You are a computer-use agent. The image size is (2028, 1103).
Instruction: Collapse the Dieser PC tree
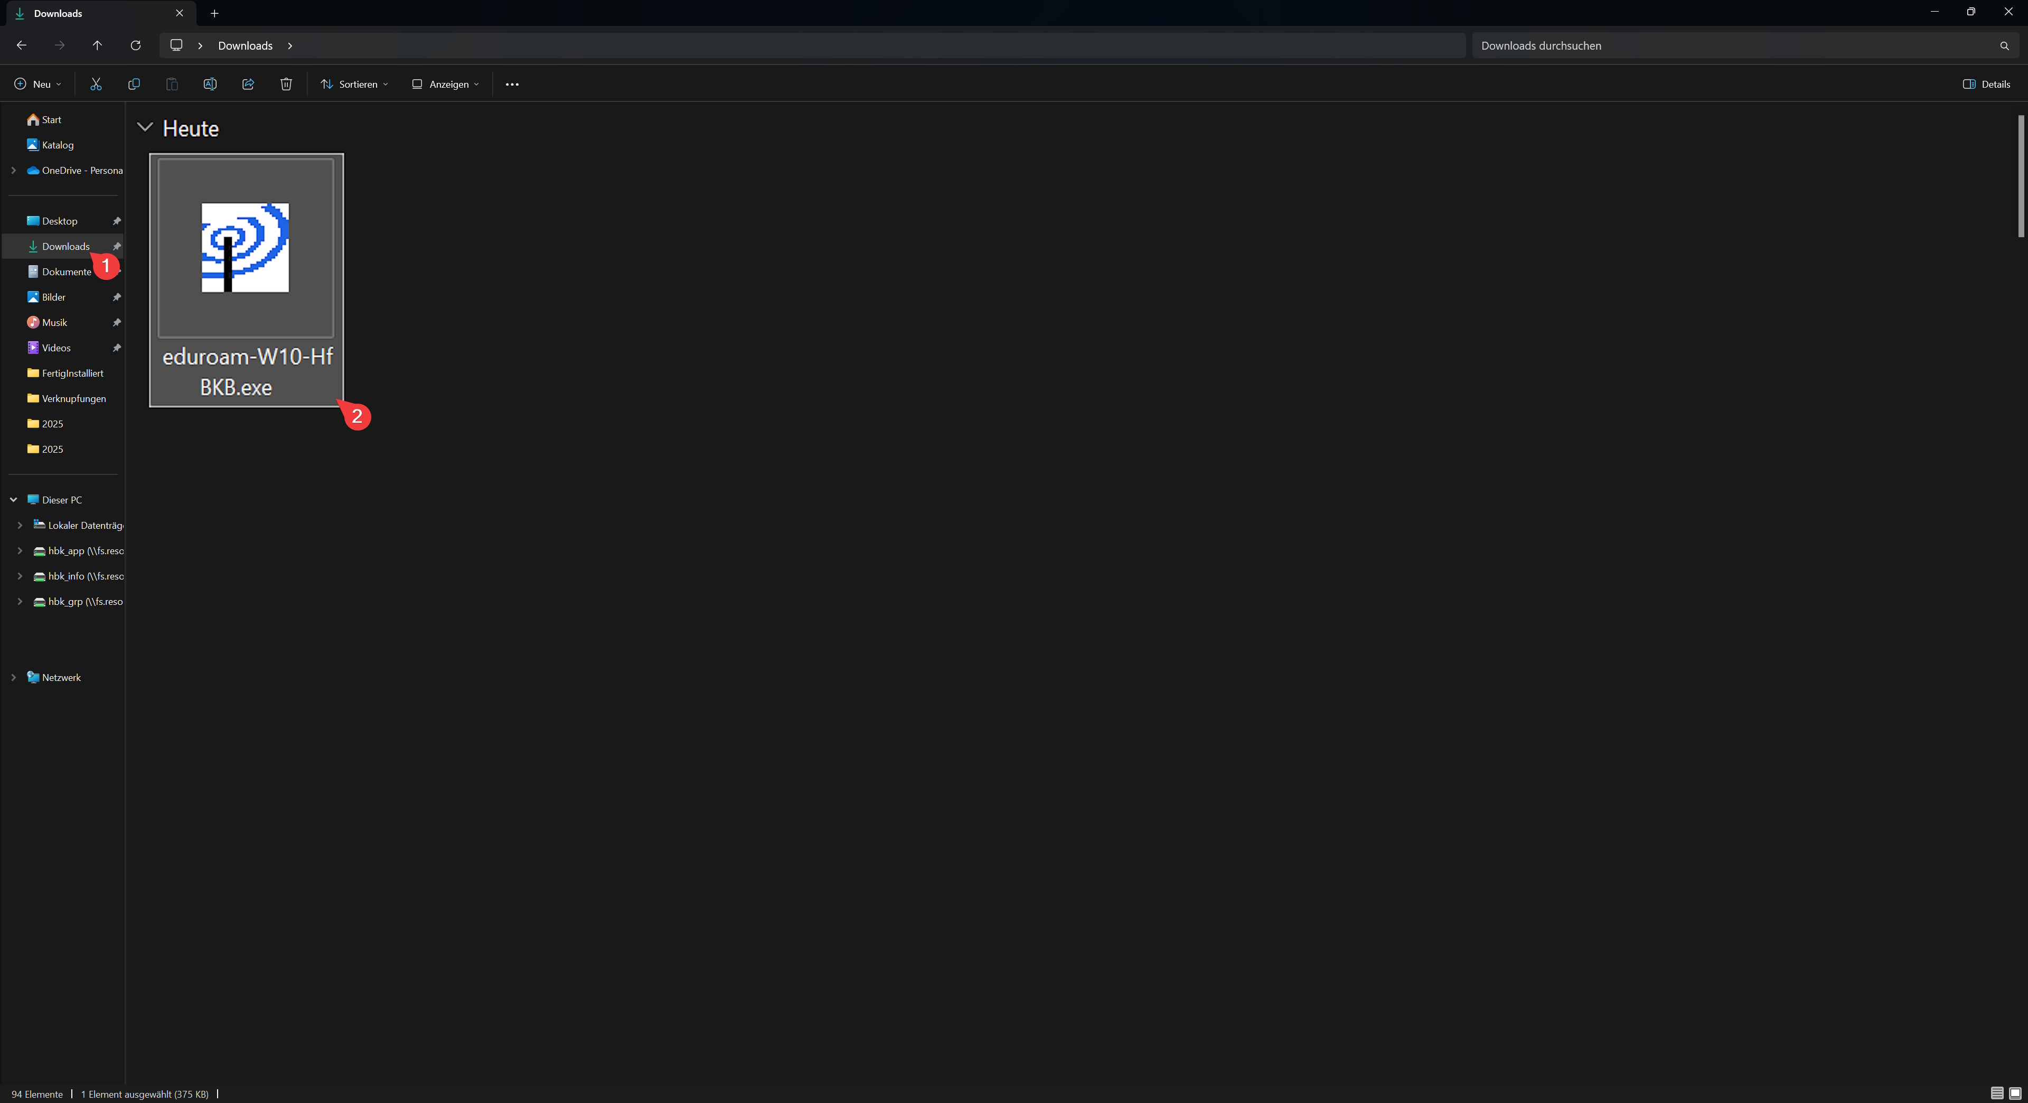click(x=13, y=500)
